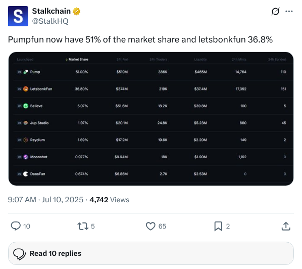The image size is (302, 269).
Task: Click the Market Share sort column header
Action: tap(77, 59)
